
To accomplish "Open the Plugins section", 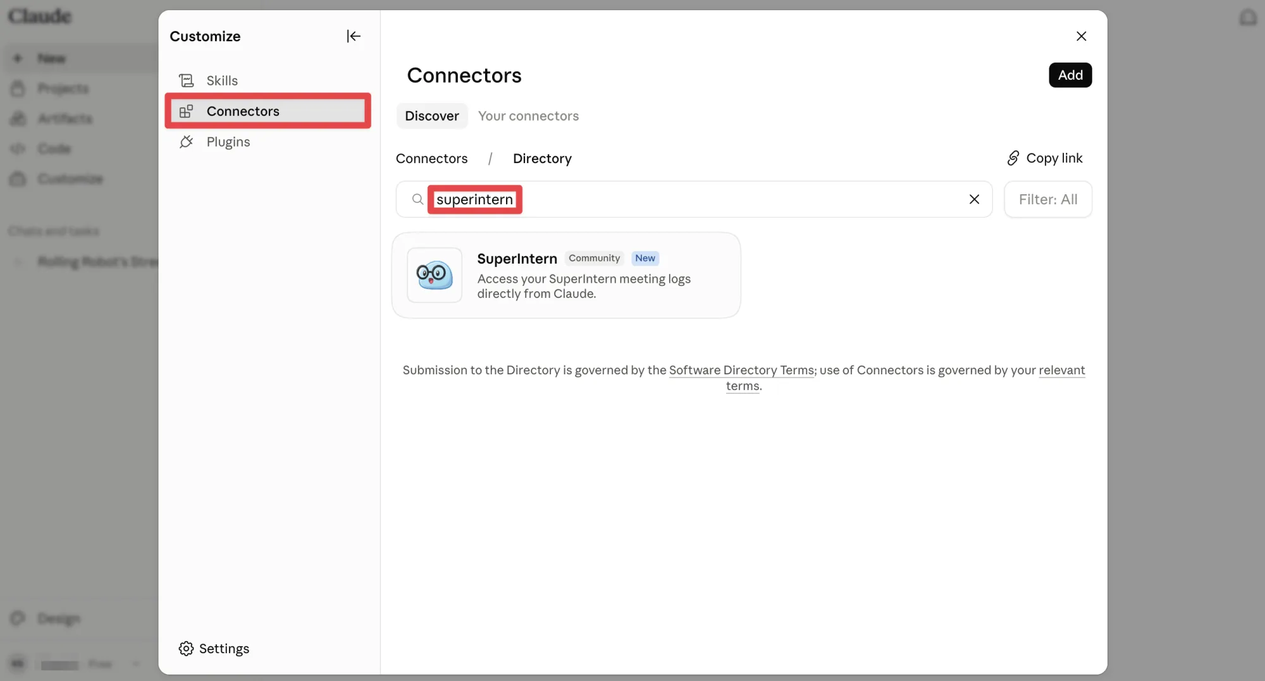I will (268, 142).
